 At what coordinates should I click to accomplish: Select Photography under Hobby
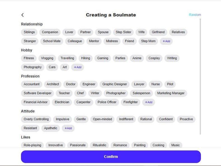coord(33,67)
